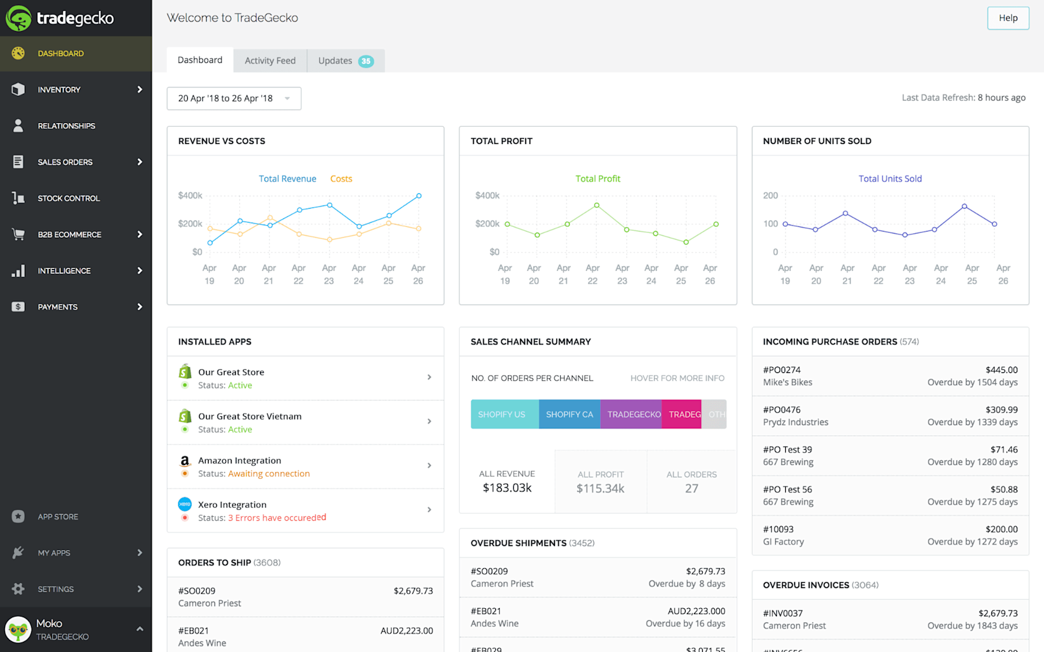Viewport: 1044px width, 652px height.
Task: Open purchase order #PO0274
Action: click(890, 376)
